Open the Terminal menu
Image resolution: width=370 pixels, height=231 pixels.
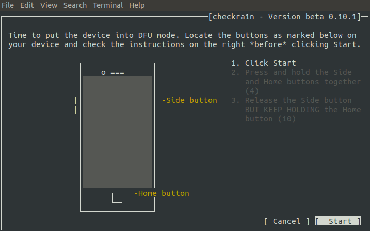point(108,5)
